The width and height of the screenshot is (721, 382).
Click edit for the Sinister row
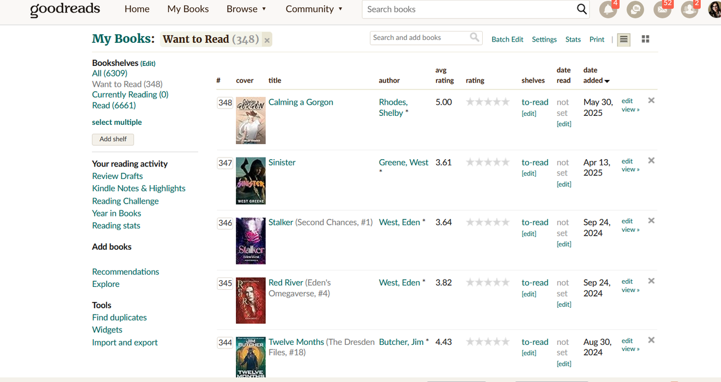pyautogui.click(x=627, y=161)
